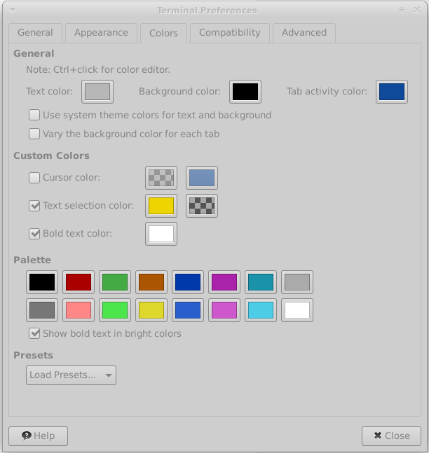Edit the teal palette swatch
The height and width of the screenshot is (453, 429).
tap(261, 282)
